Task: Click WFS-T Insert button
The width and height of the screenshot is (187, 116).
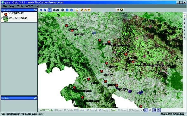Action: pyautogui.click(x=59, y=110)
